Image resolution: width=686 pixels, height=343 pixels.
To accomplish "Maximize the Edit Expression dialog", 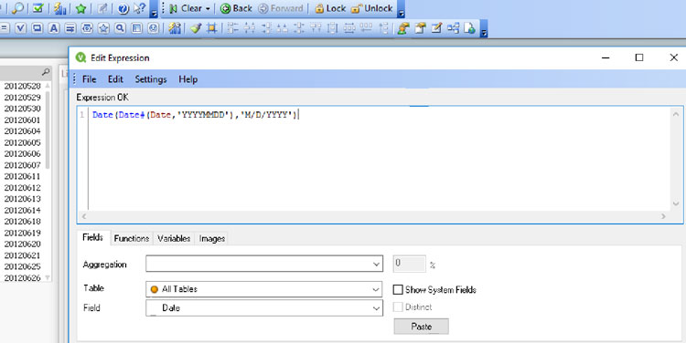I will (x=639, y=57).
